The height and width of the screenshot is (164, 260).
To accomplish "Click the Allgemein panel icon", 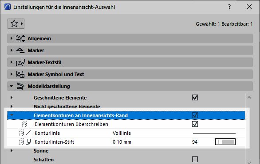I will coord(20,38).
